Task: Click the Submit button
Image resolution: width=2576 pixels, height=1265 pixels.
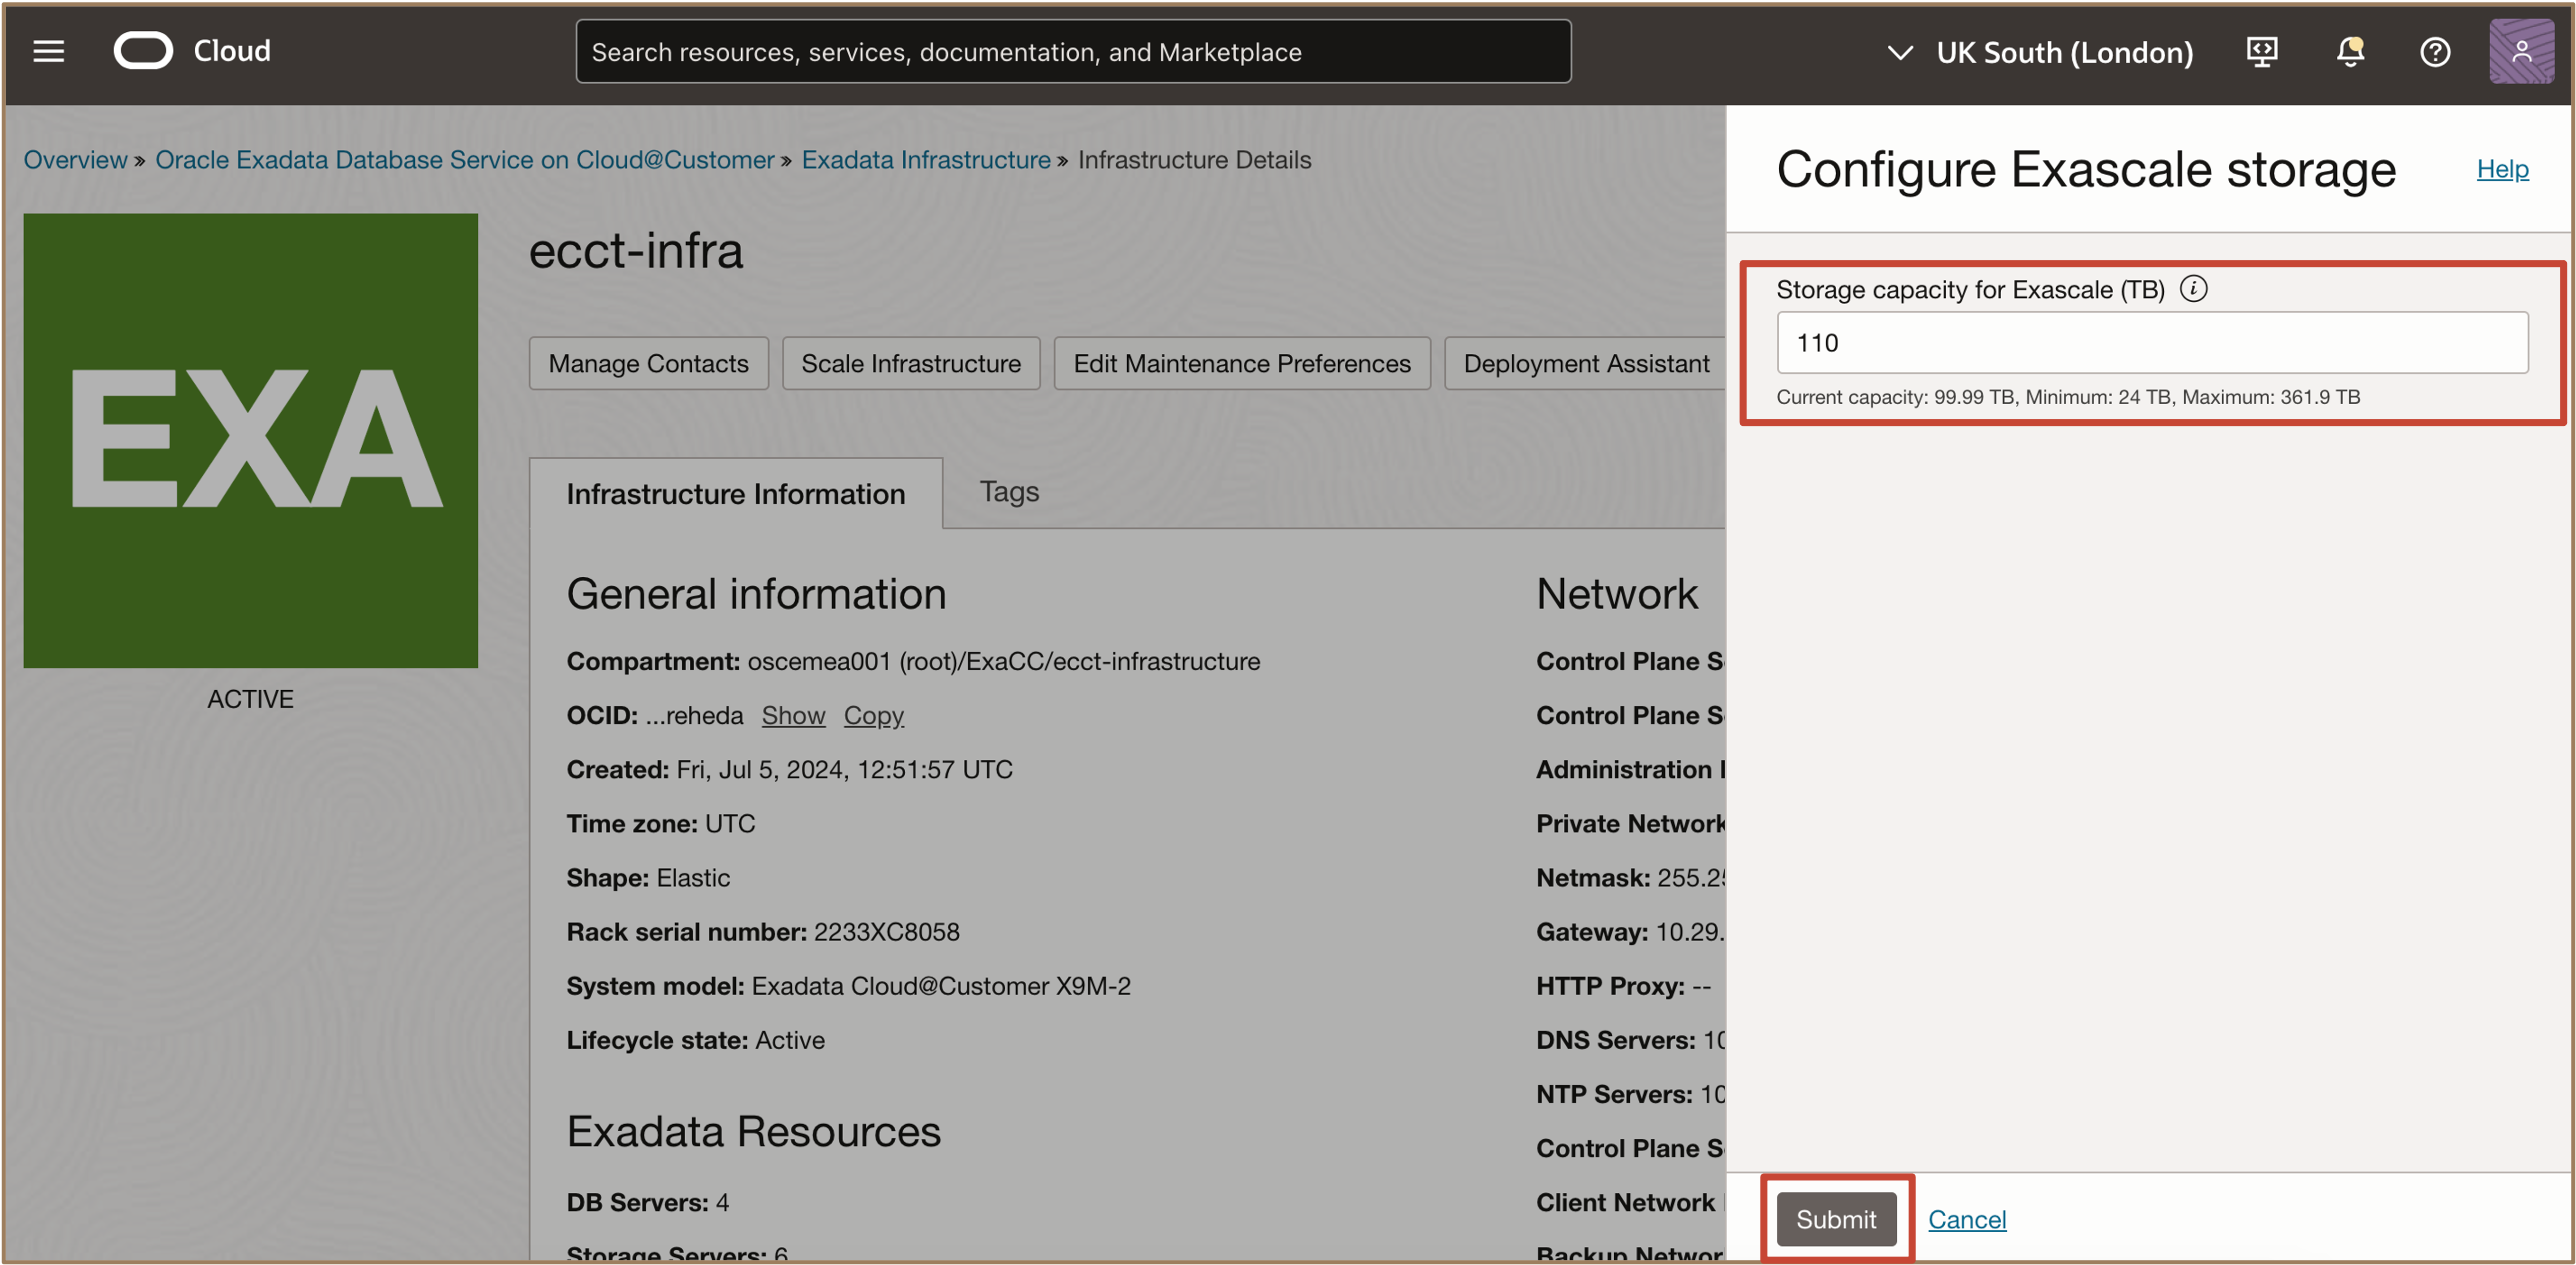Action: point(1835,1219)
